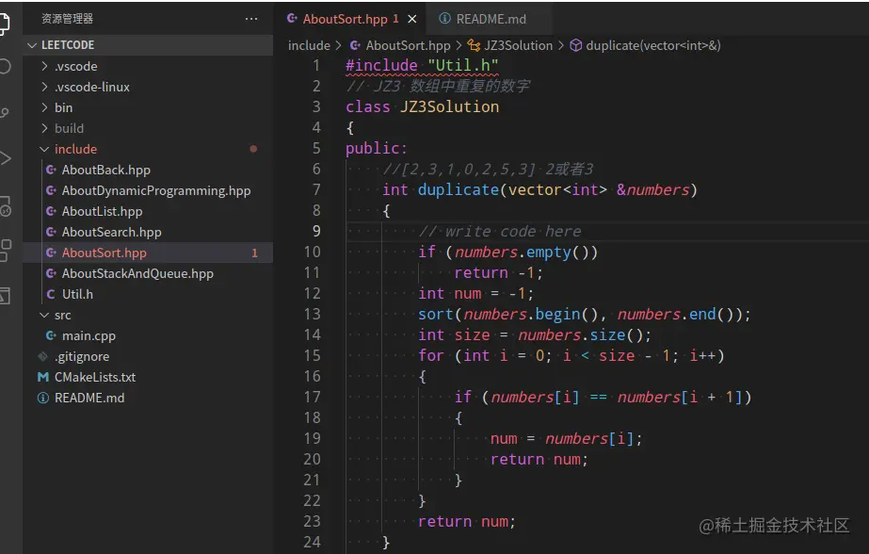Screen dimensions: 869x554
Task: Open the Search icon in activity bar
Action: [5, 67]
